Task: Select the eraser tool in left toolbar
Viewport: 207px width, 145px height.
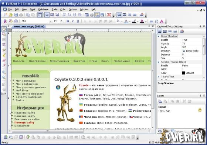Action: click(x=4, y=60)
